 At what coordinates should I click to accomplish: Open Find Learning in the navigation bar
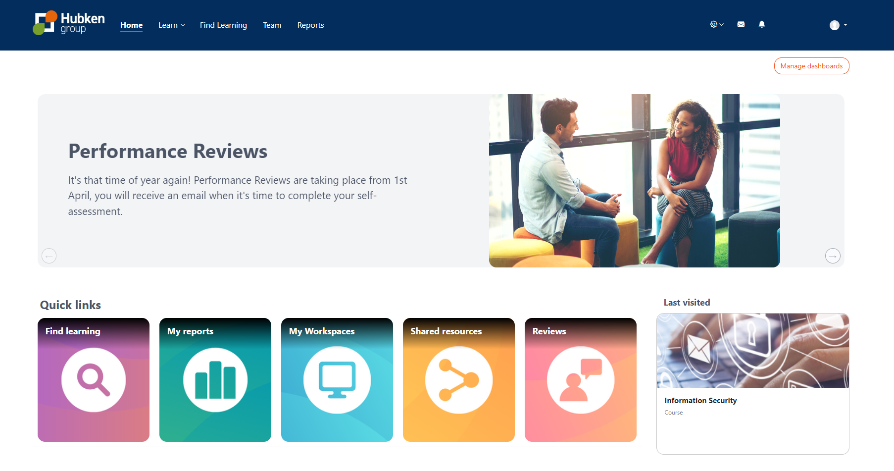pos(223,25)
